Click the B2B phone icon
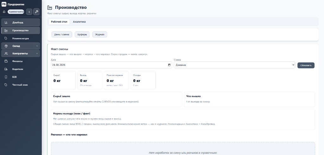The image size is (324, 155). click(x=6, y=77)
